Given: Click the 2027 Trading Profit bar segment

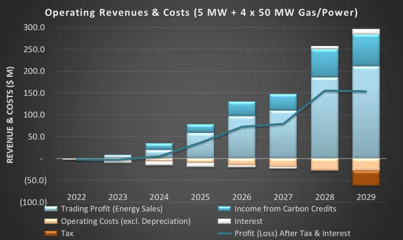Looking at the screenshot, I should pos(283,135).
